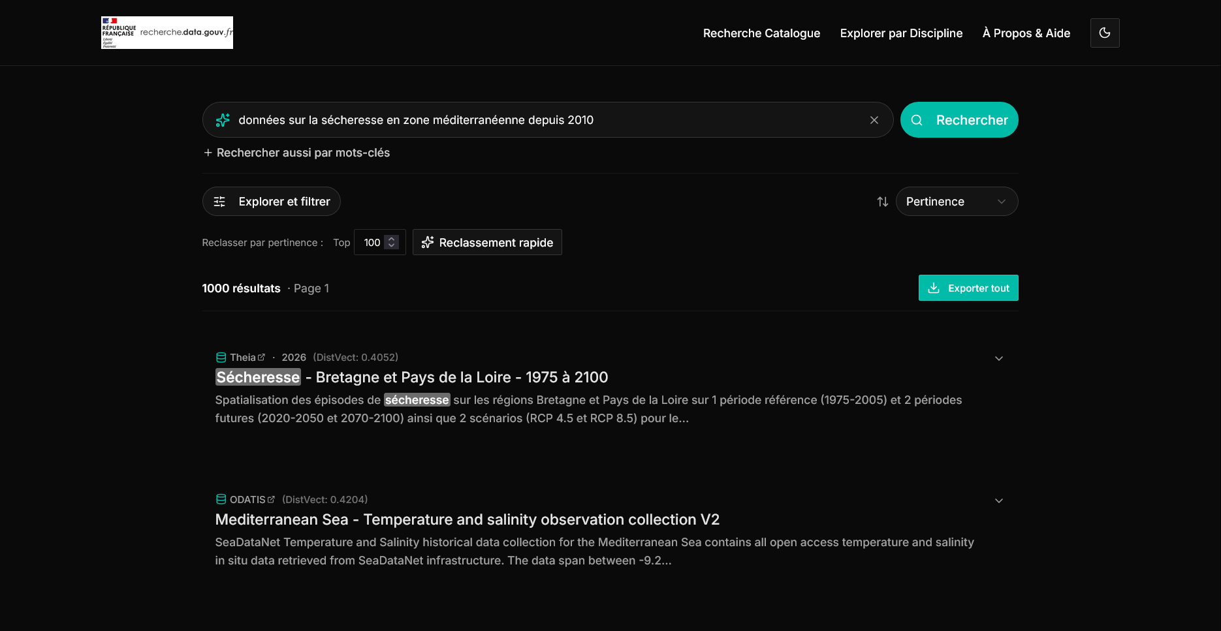Toggle dark mode moon icon
This screenshot has width=1221, height=631.
point(1105,33)
